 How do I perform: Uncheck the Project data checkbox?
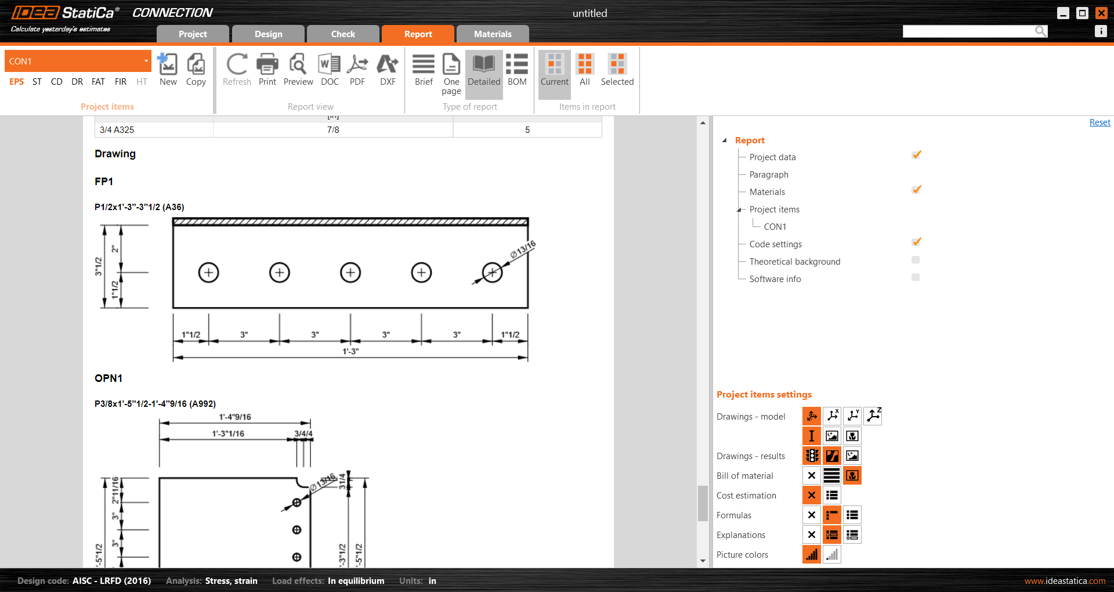click(916, 155)
